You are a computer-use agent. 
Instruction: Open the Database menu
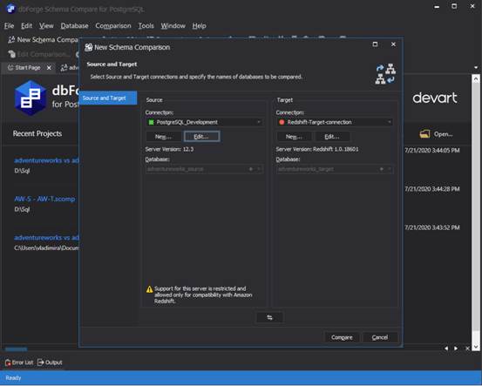(74, 26)
